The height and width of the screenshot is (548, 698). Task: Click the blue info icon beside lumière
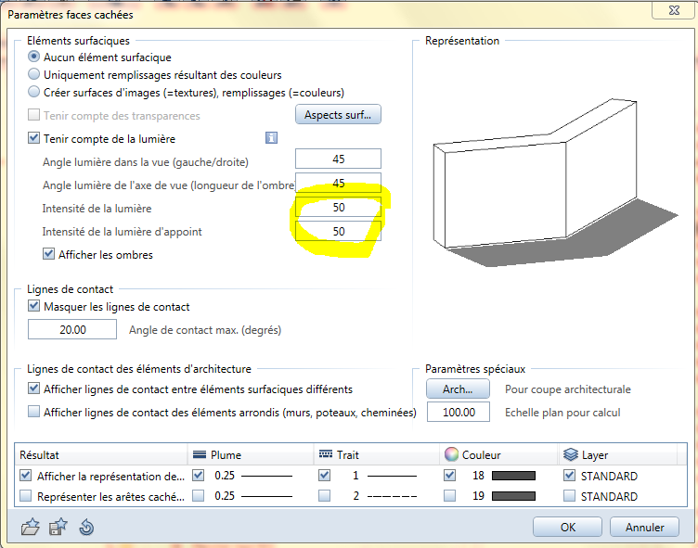[x=271, y=138]
